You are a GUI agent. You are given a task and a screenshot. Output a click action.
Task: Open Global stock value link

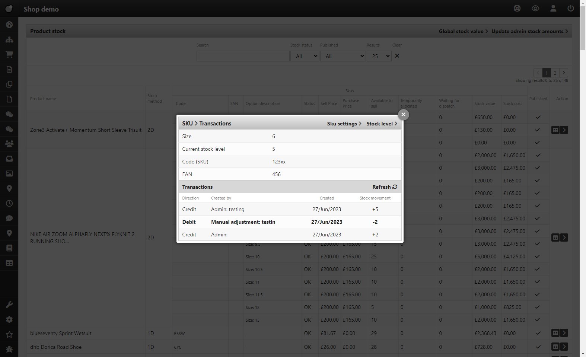(x=463, y=31)
